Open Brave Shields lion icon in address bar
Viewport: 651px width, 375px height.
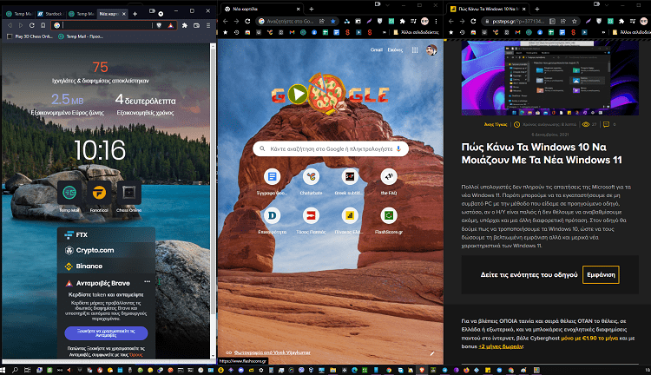(159, 25)
